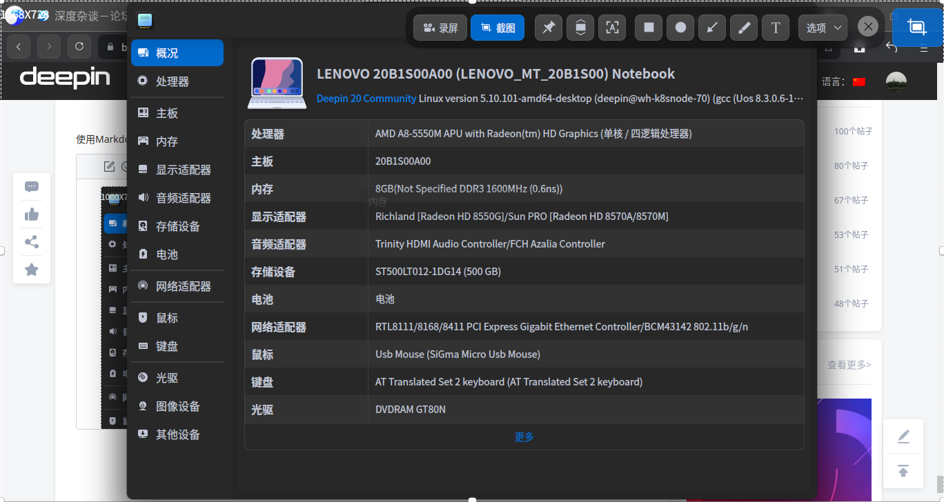The image size is (944, 502).
Task: Click the 查看更多> link on forum page
Action: (849, 365)
